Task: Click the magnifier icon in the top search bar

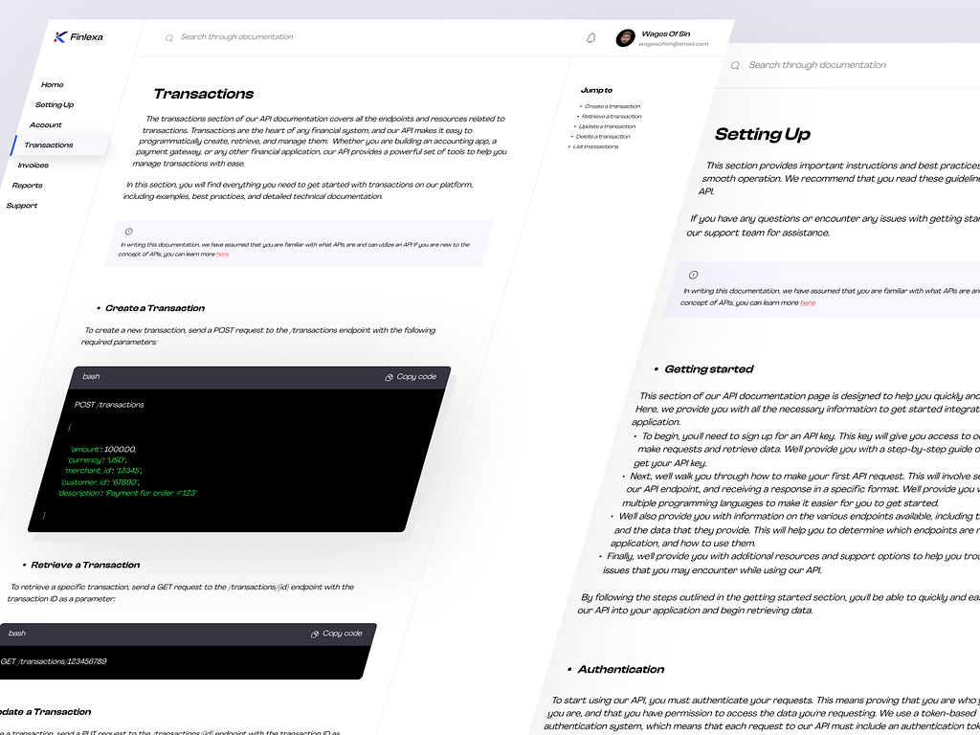Action: tap(170, 37)
